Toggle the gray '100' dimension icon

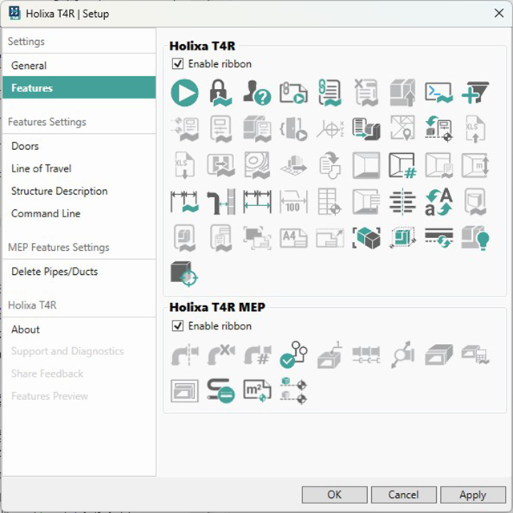293,201
